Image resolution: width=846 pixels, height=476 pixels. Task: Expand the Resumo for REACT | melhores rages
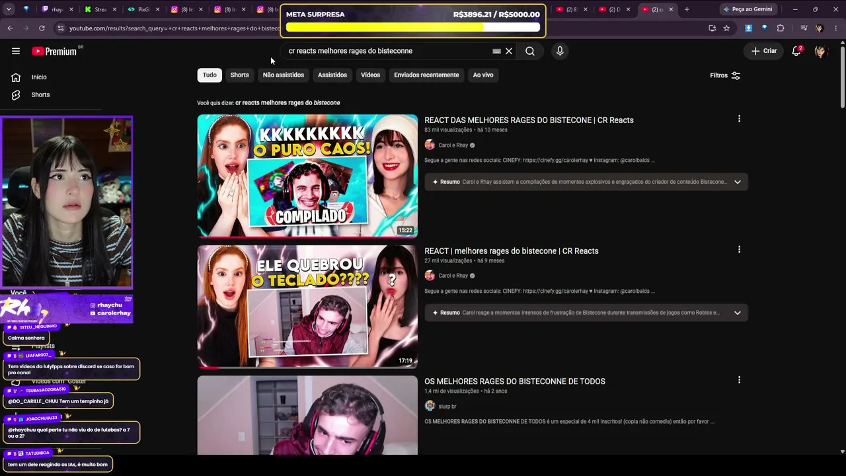(738, 313)
